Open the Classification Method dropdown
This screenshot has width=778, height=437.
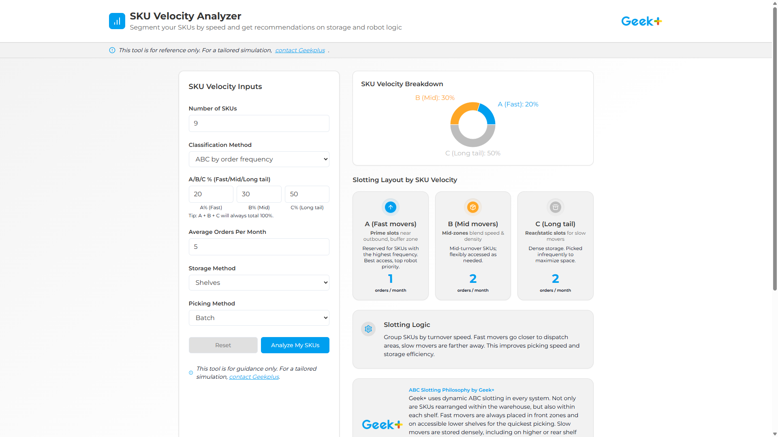pyautogui.click(x=259, y=159)
